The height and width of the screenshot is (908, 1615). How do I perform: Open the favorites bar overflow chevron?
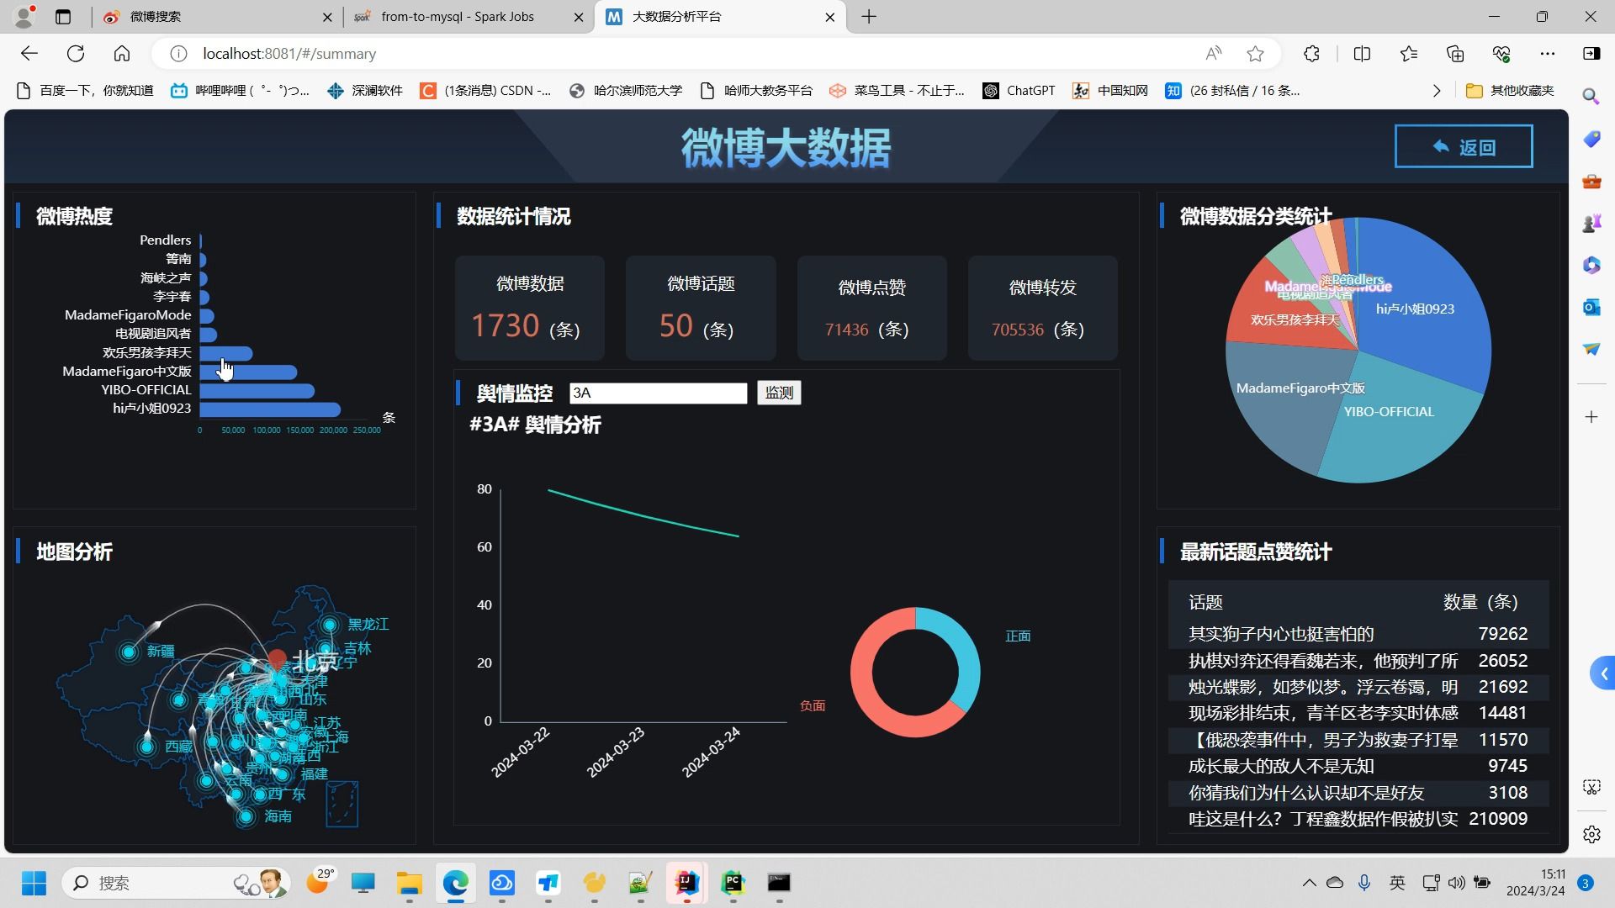click(x=1437, y=90)
